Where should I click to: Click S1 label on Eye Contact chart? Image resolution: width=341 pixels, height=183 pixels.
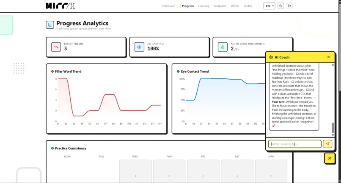coord(186,124)
